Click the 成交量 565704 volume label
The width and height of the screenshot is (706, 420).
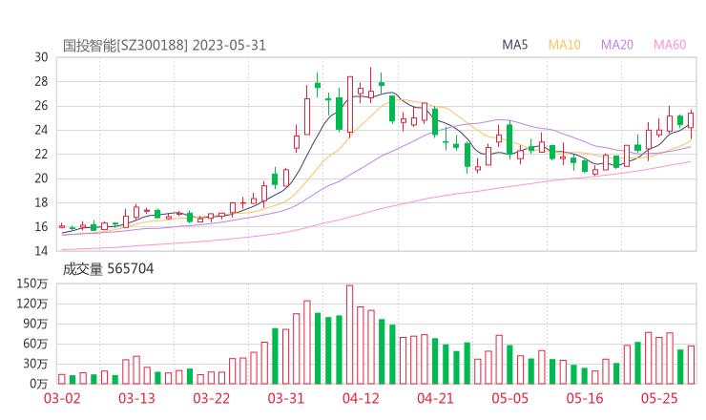coord(108,269)
